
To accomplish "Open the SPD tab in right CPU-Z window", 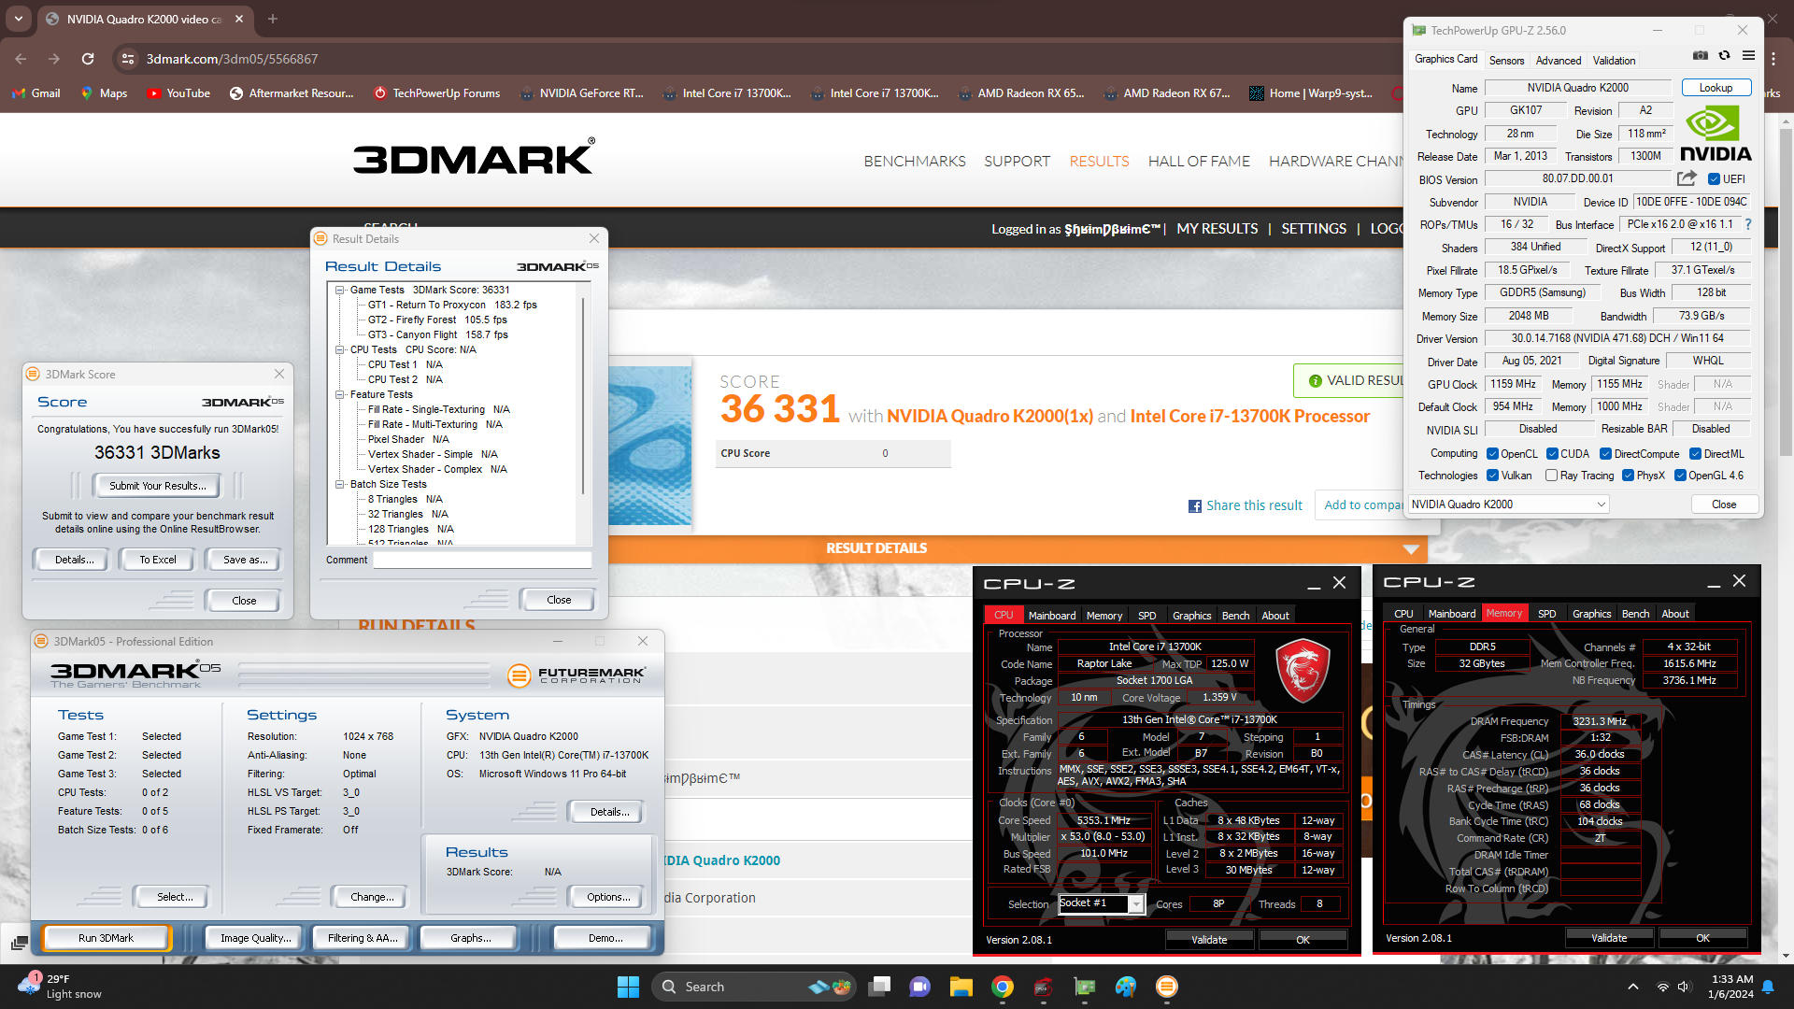I will [1546, 614].
